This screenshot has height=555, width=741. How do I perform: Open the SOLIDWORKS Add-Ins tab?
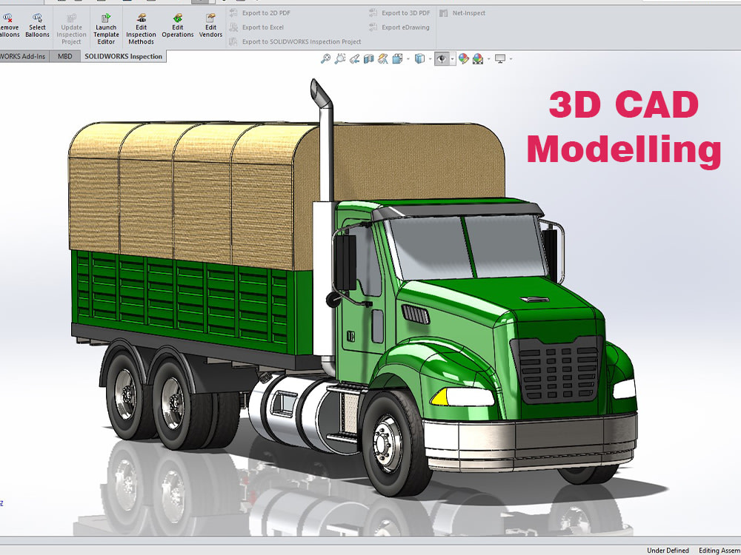click(x=22, y=56)
